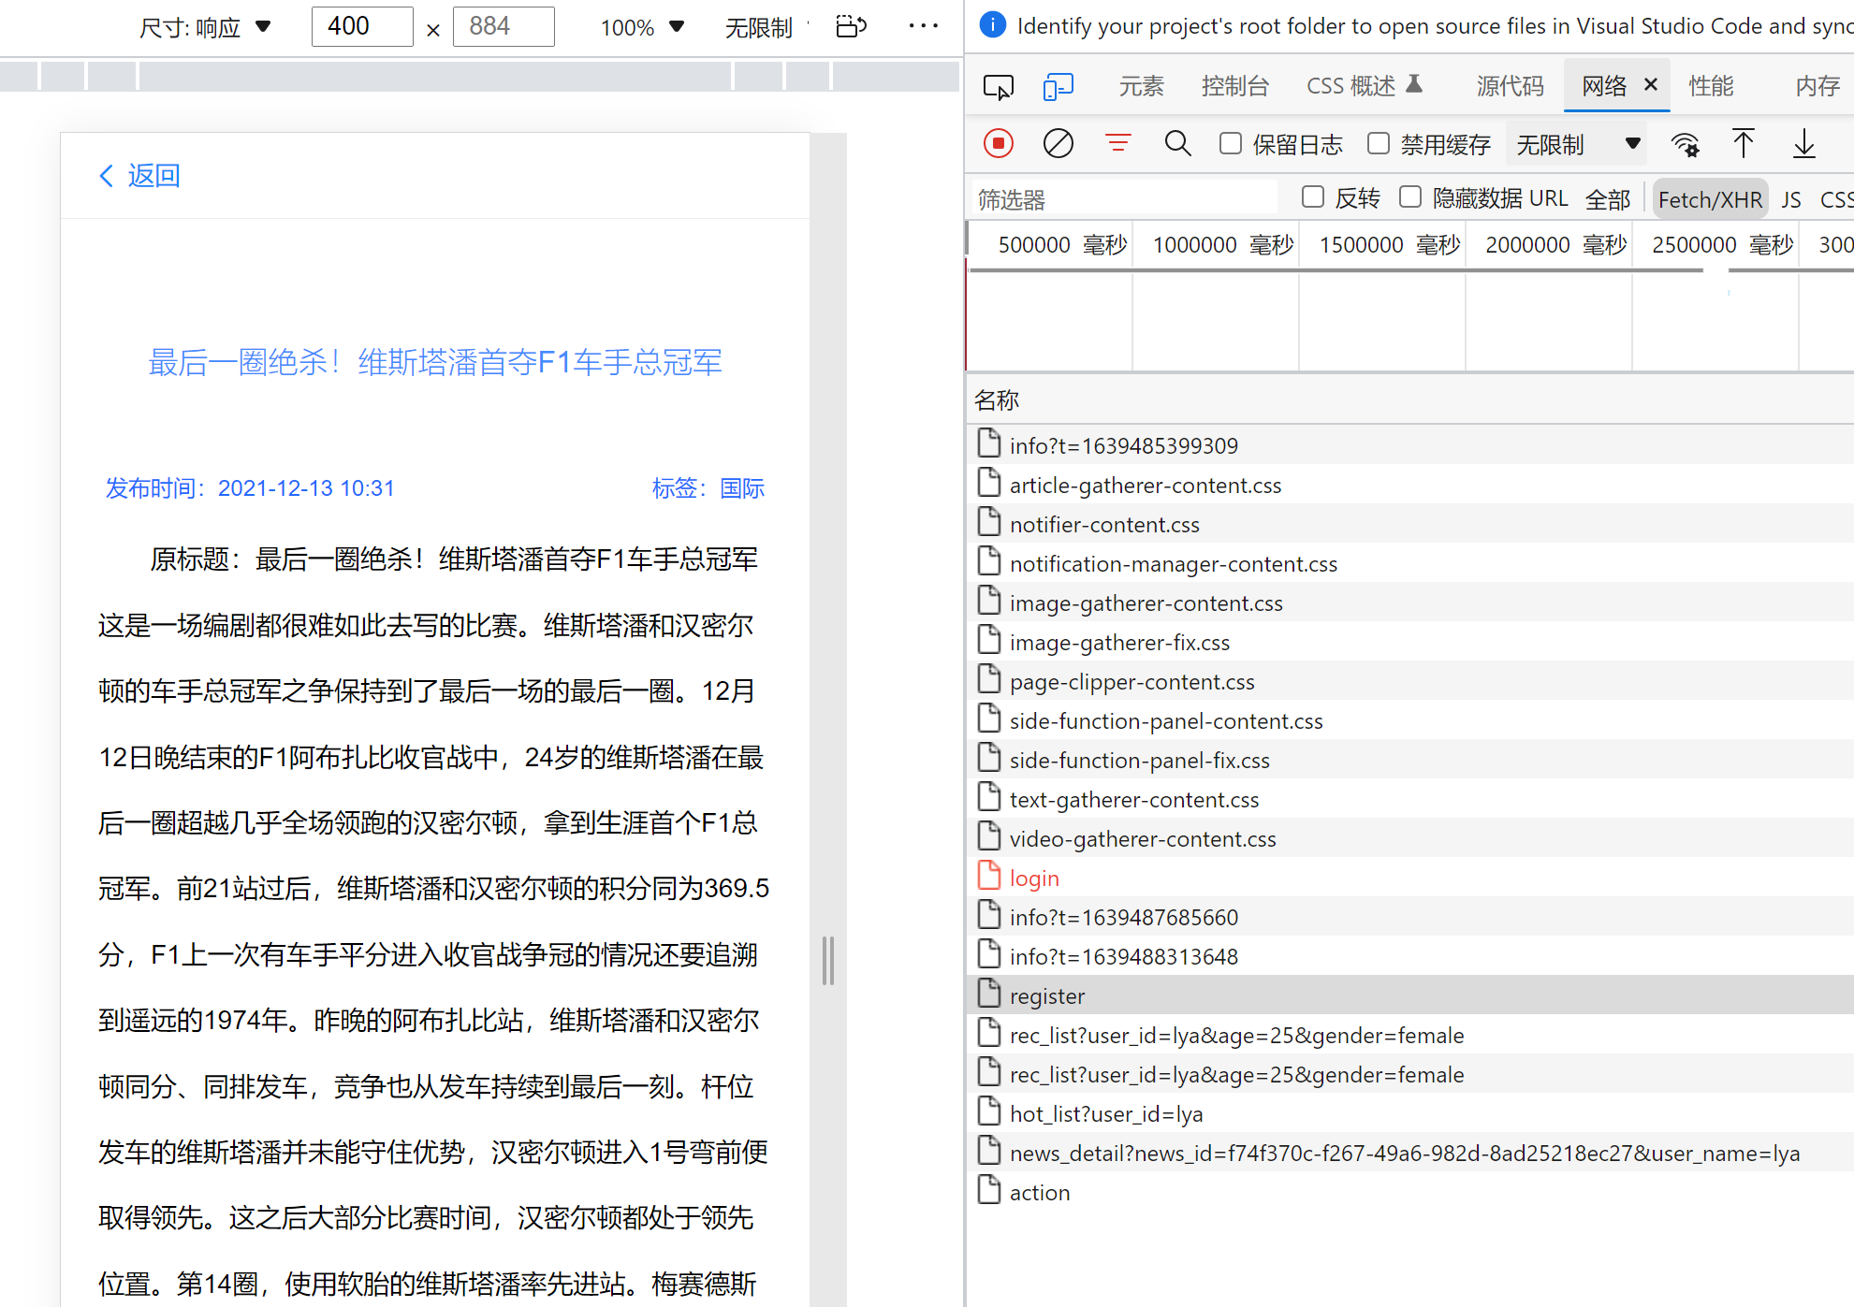
Task: Click the import HAR upload arrow
Action: (x=1743, y=144)
